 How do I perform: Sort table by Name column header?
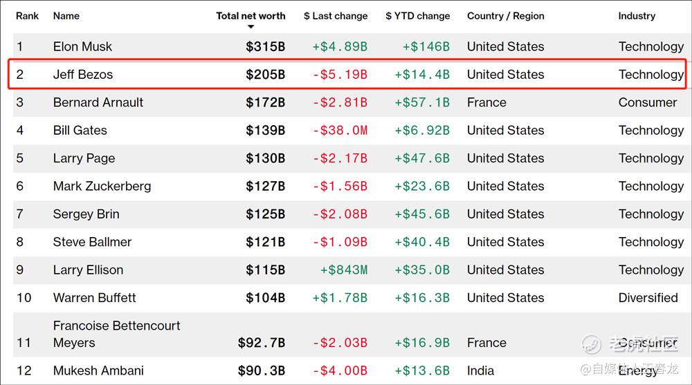point(66,15)
